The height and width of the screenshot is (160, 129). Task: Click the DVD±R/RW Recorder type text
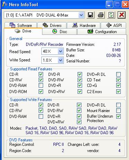pos(44,44)
